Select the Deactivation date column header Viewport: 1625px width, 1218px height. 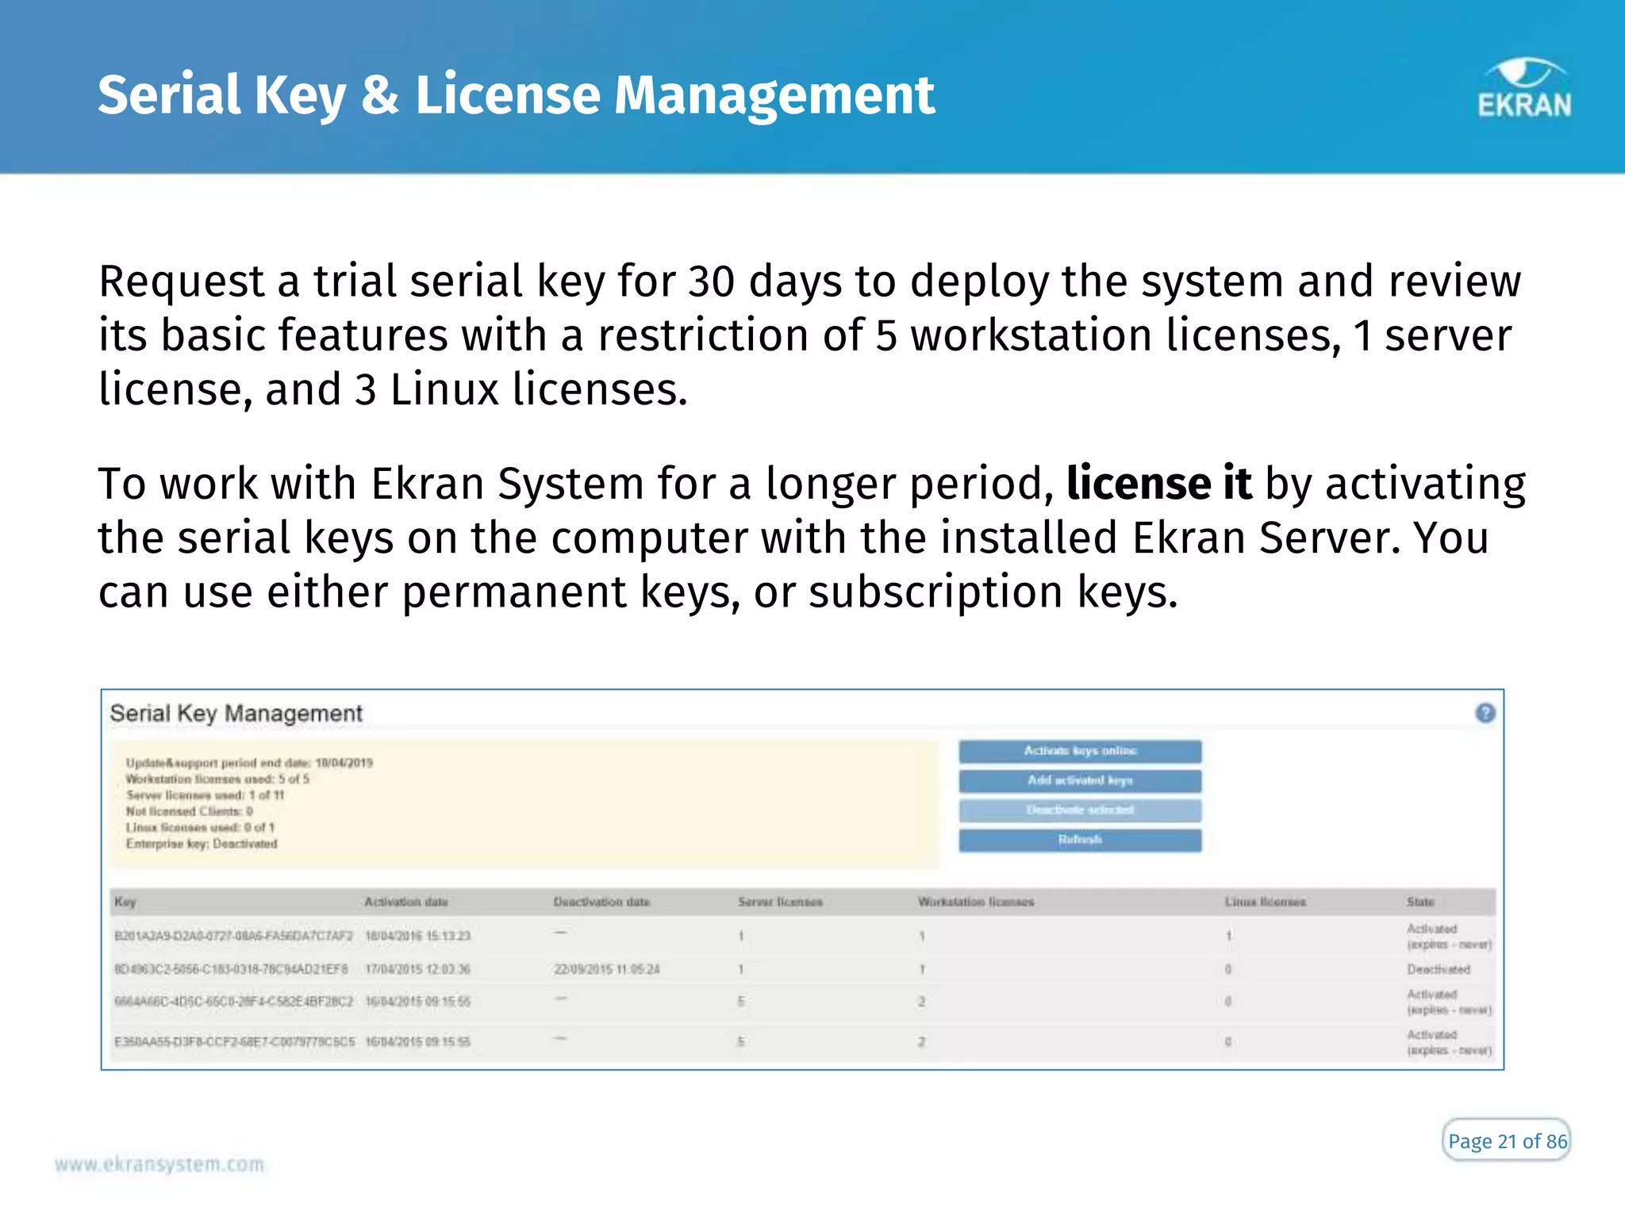(601, 902)
